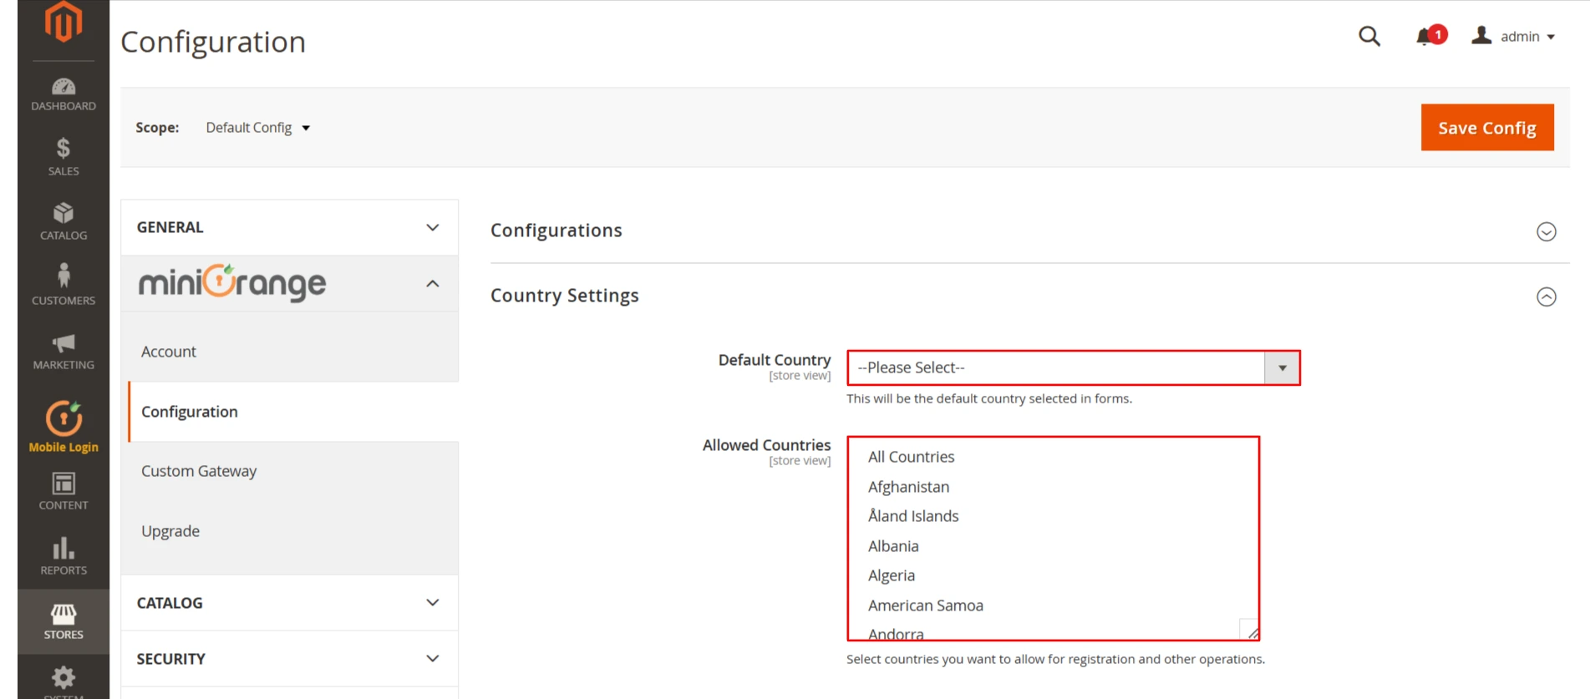Click the miniOrange logo in the settings panel
1590x699 pixels.
click(x=232, y=283)
